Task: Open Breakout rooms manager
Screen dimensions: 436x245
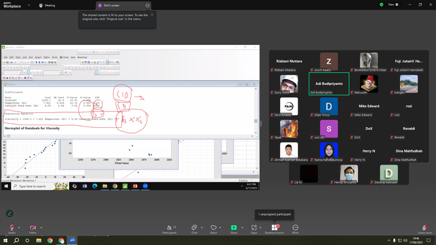Action: point(275,229)
